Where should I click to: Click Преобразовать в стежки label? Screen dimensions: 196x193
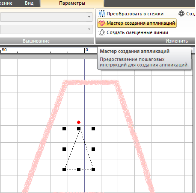point(135,14)
